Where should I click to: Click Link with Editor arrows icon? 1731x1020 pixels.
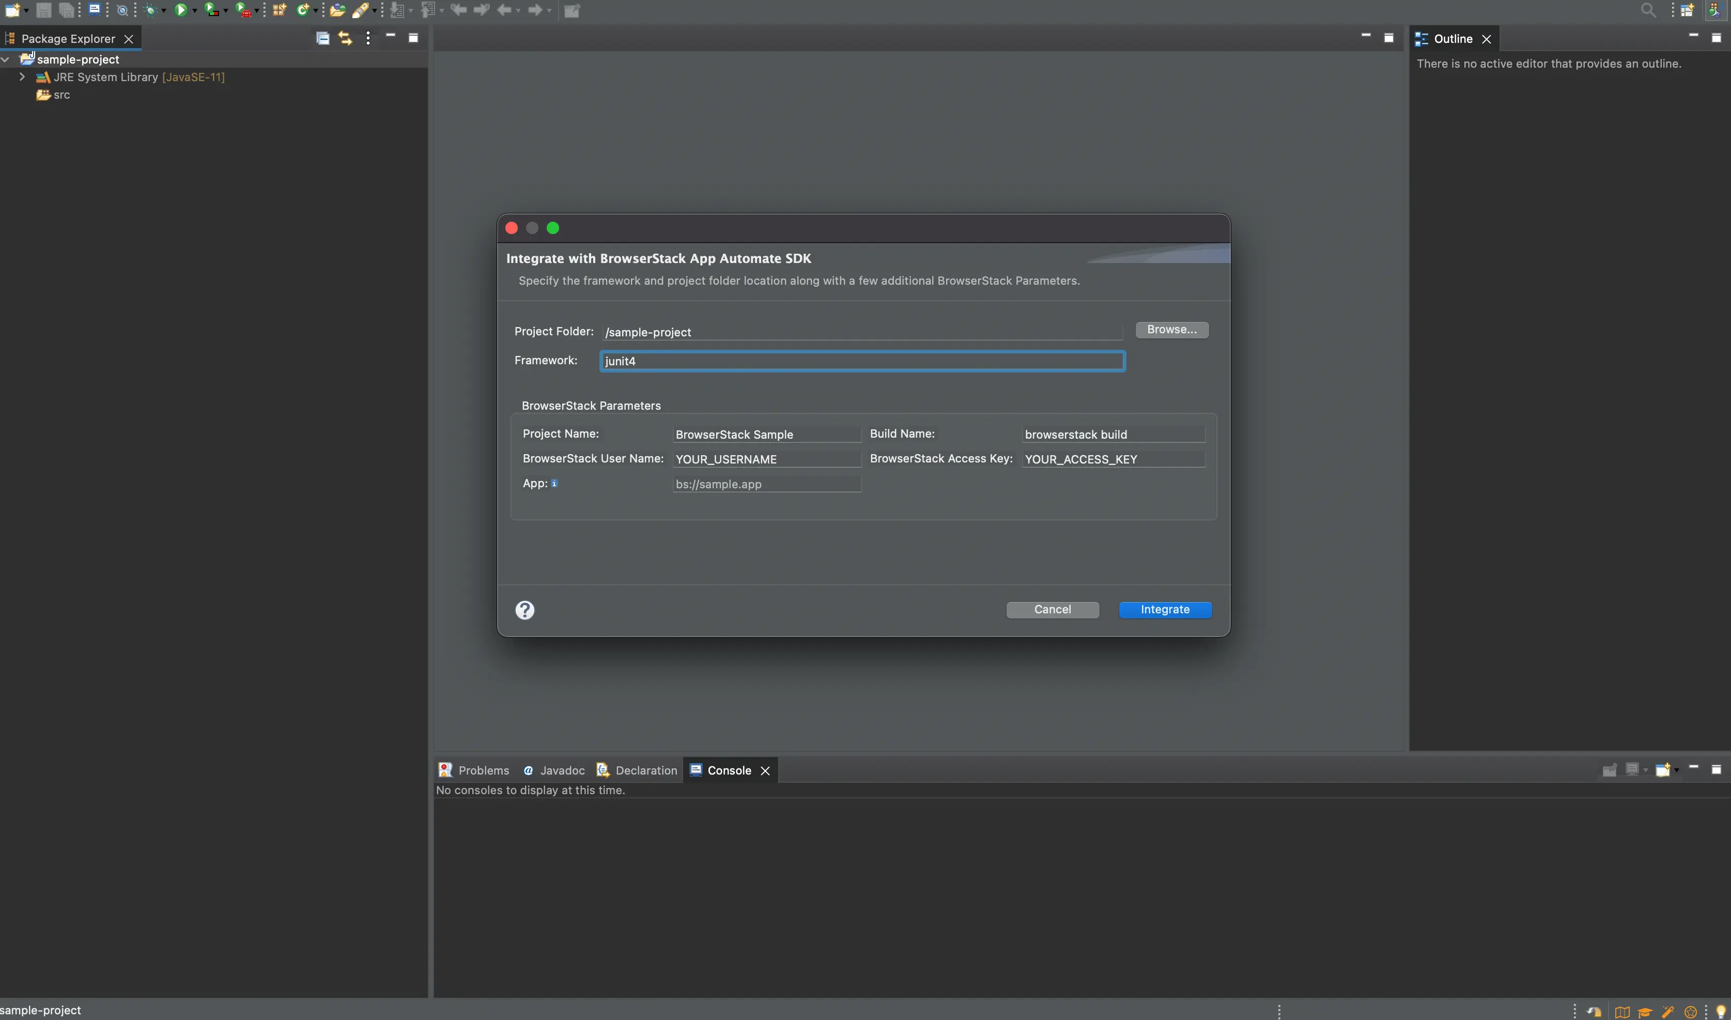[x=345, y=38]
